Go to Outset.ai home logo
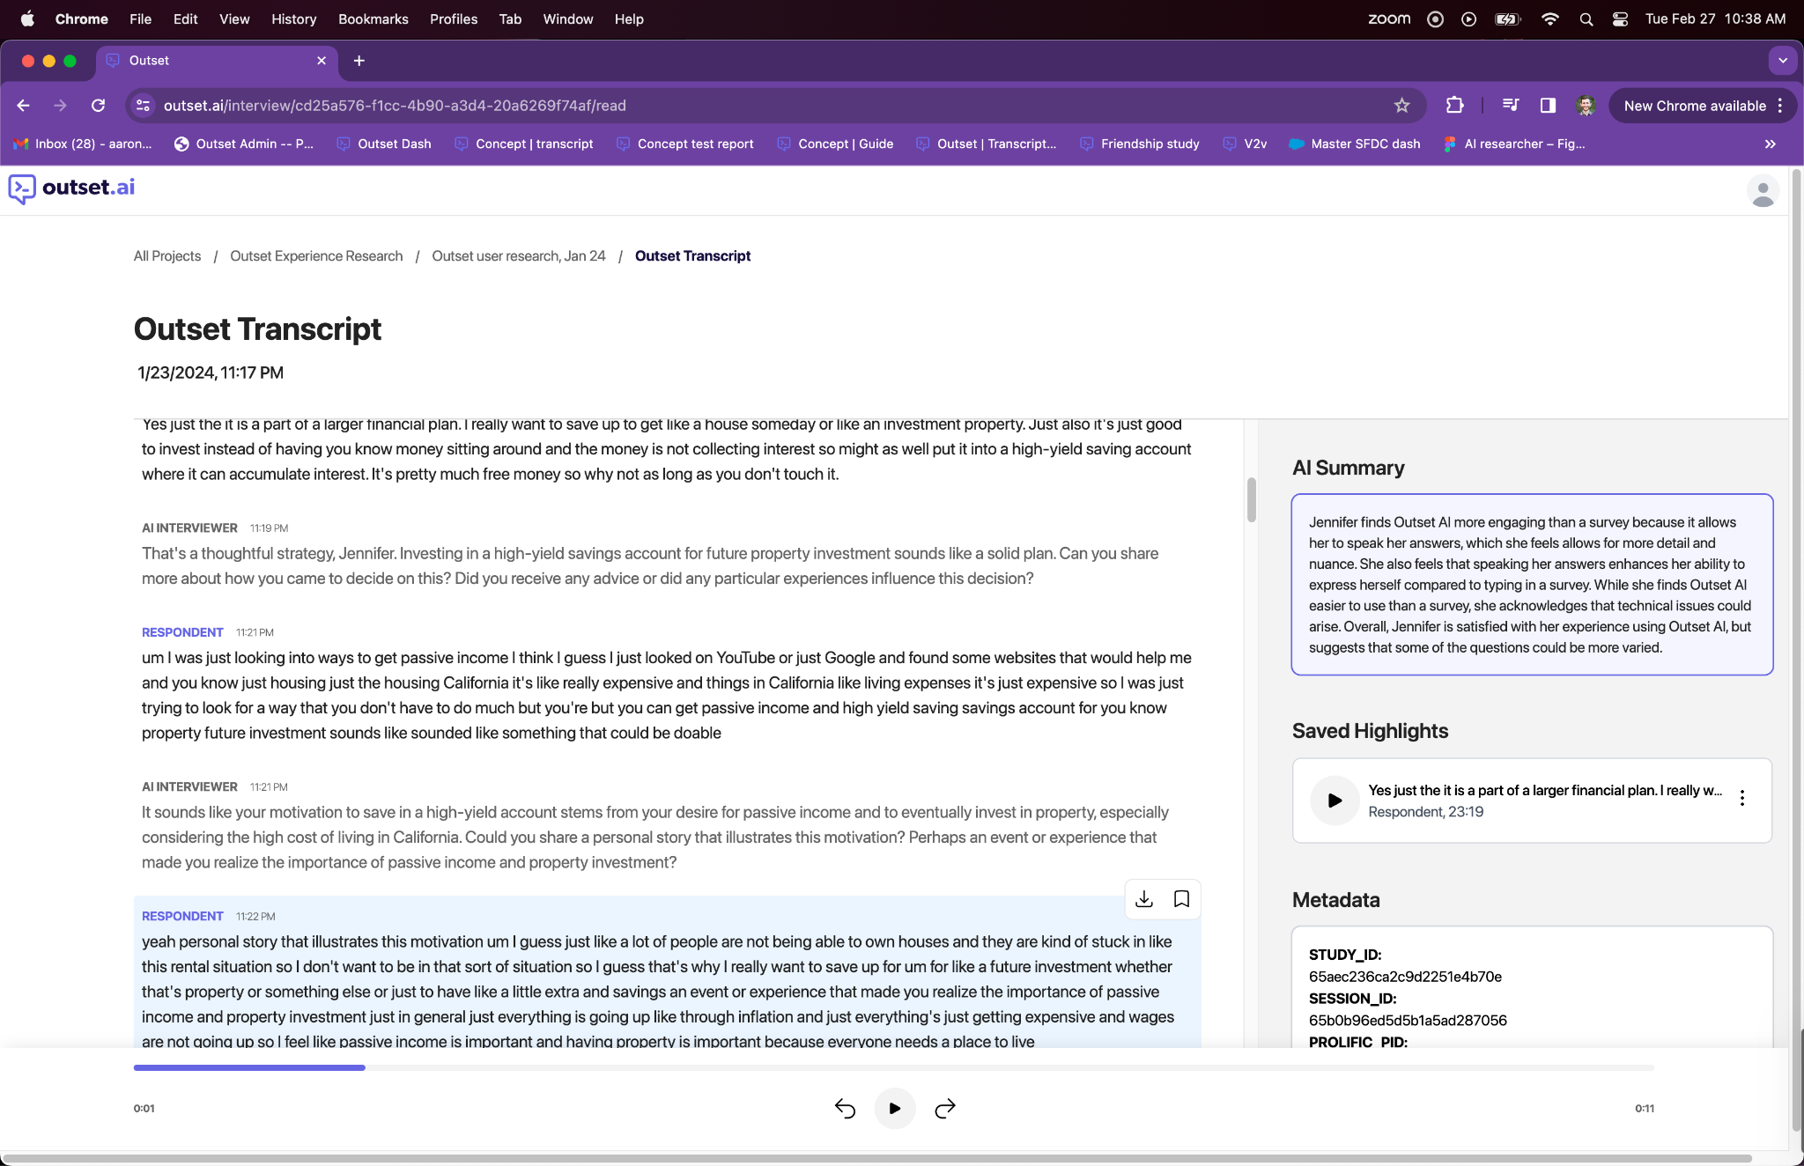 pyautogui.click(x=71, y=188)
